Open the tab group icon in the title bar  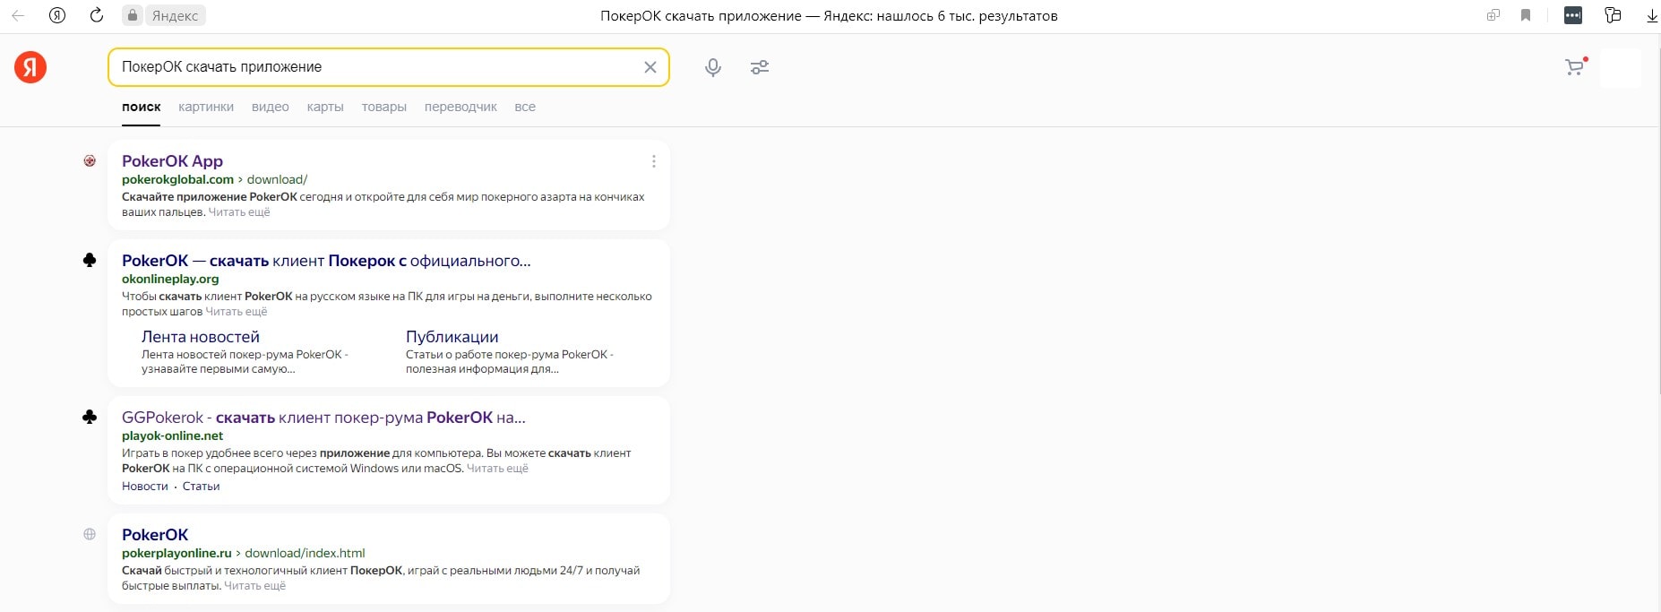tap(1493, 15)
